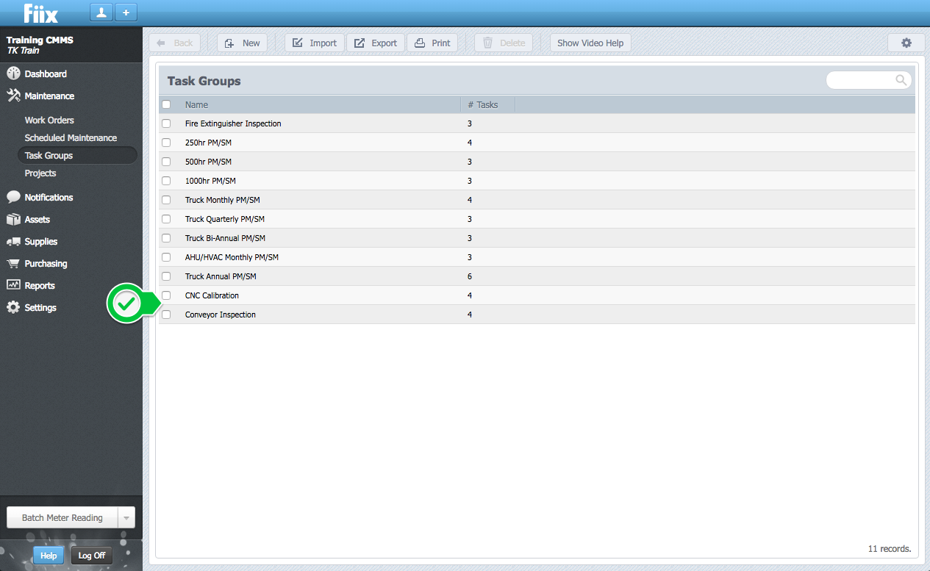Sort by the # Tasks column header
The image size is (930, 571).
tap(483, 104)
